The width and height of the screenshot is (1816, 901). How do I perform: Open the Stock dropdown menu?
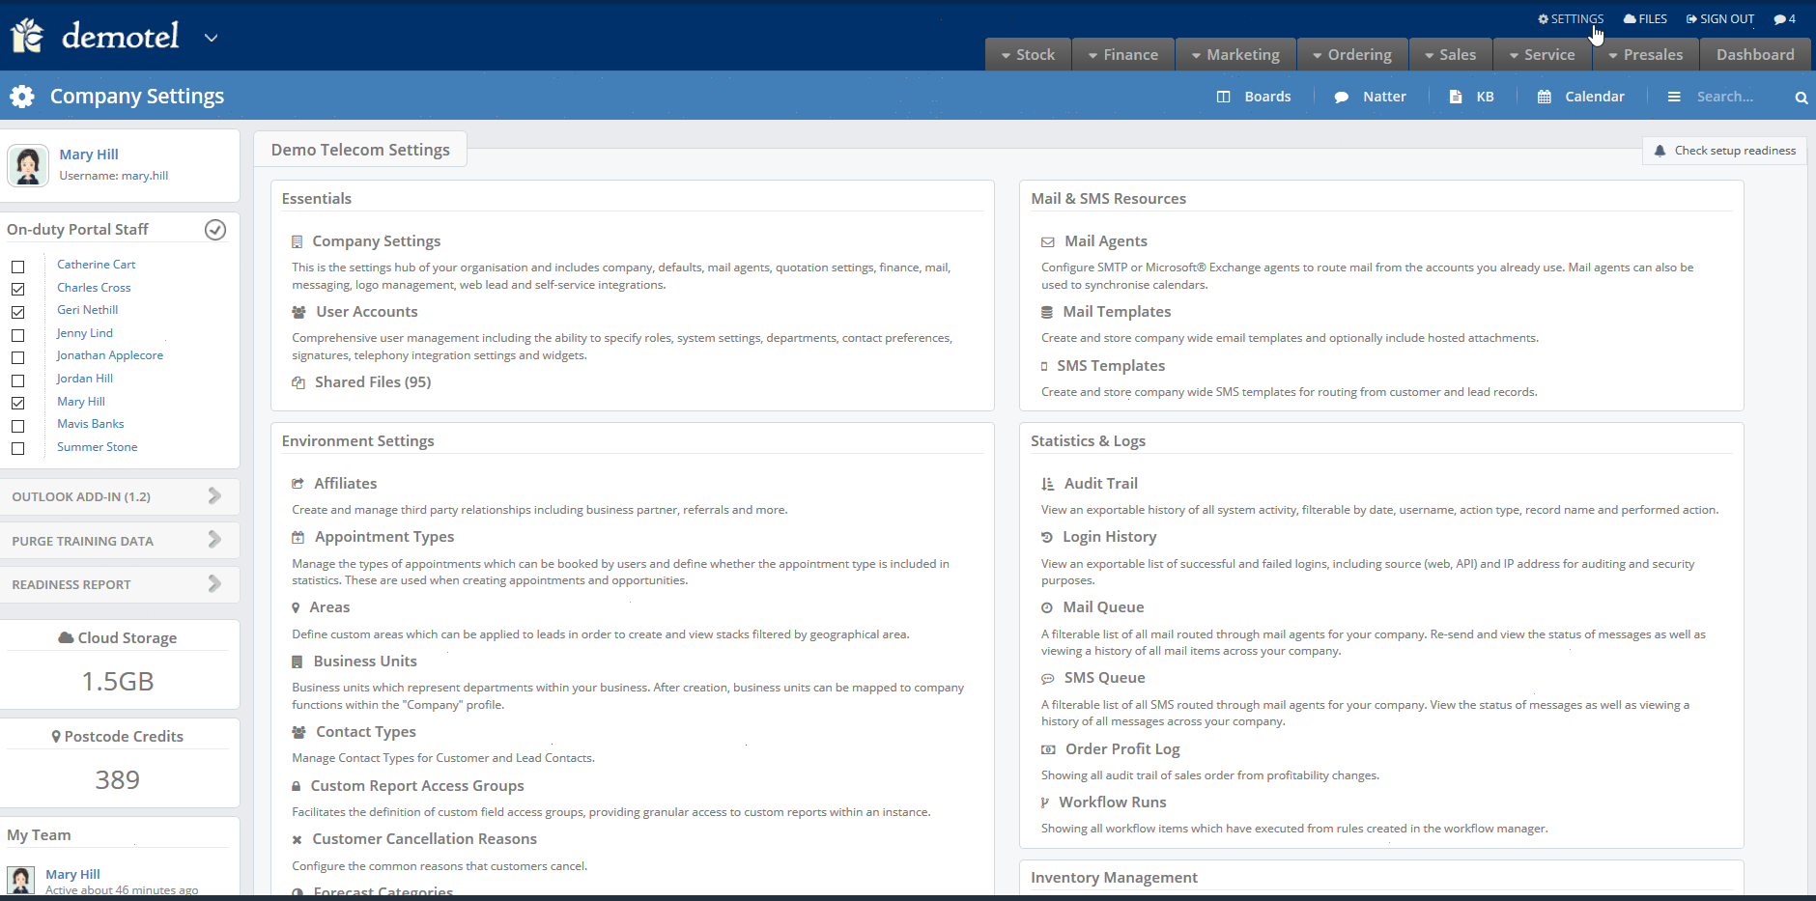point(1028,55)
